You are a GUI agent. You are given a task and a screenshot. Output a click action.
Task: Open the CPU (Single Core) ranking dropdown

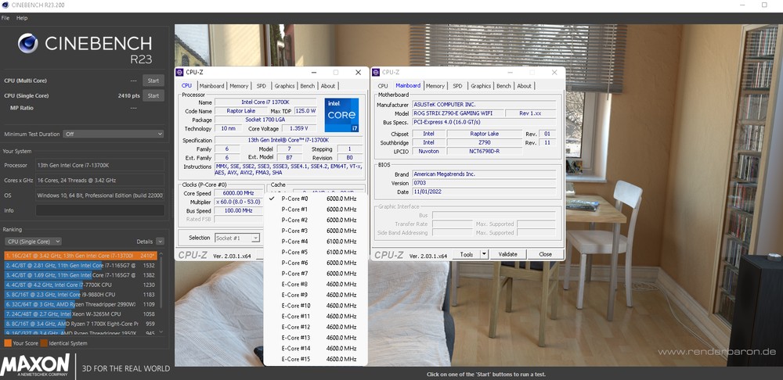pos(33,242)
